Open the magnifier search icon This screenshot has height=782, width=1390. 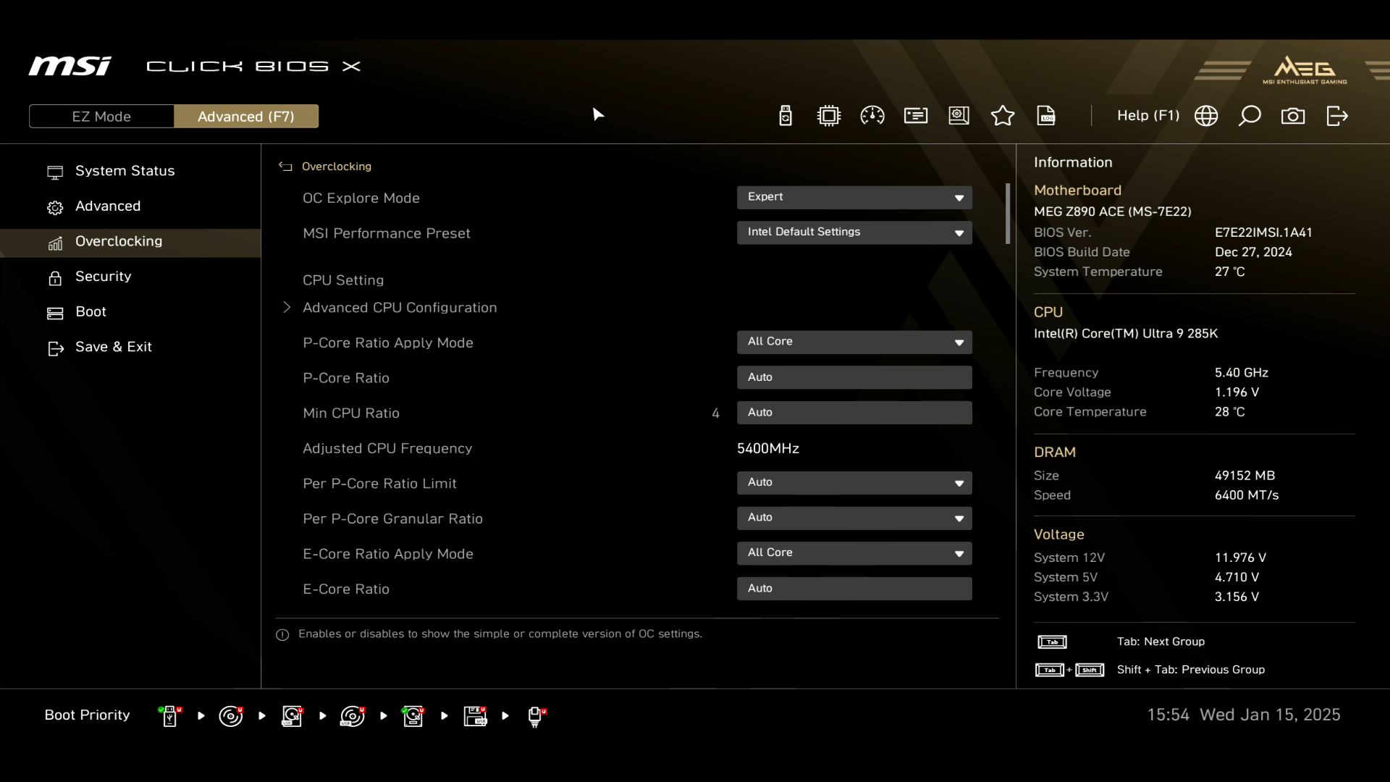[x=1250, y=116]
